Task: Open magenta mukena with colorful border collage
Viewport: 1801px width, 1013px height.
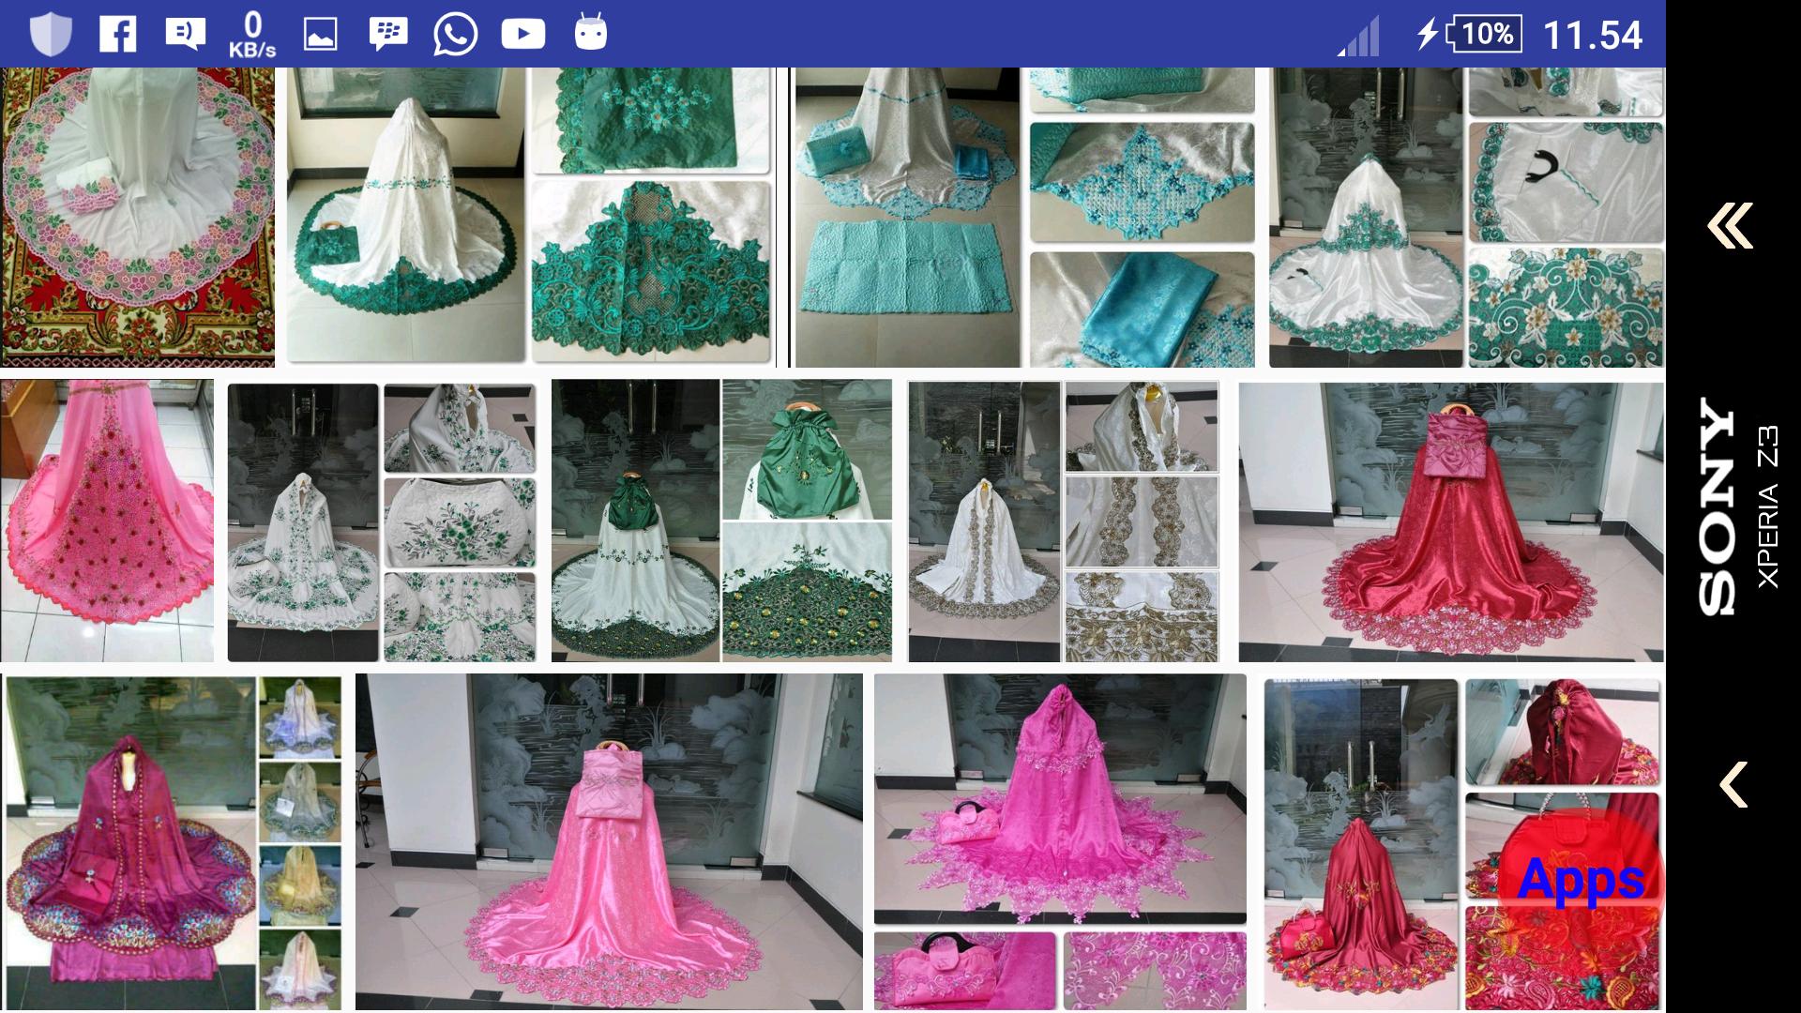Action: click(174, 842)
